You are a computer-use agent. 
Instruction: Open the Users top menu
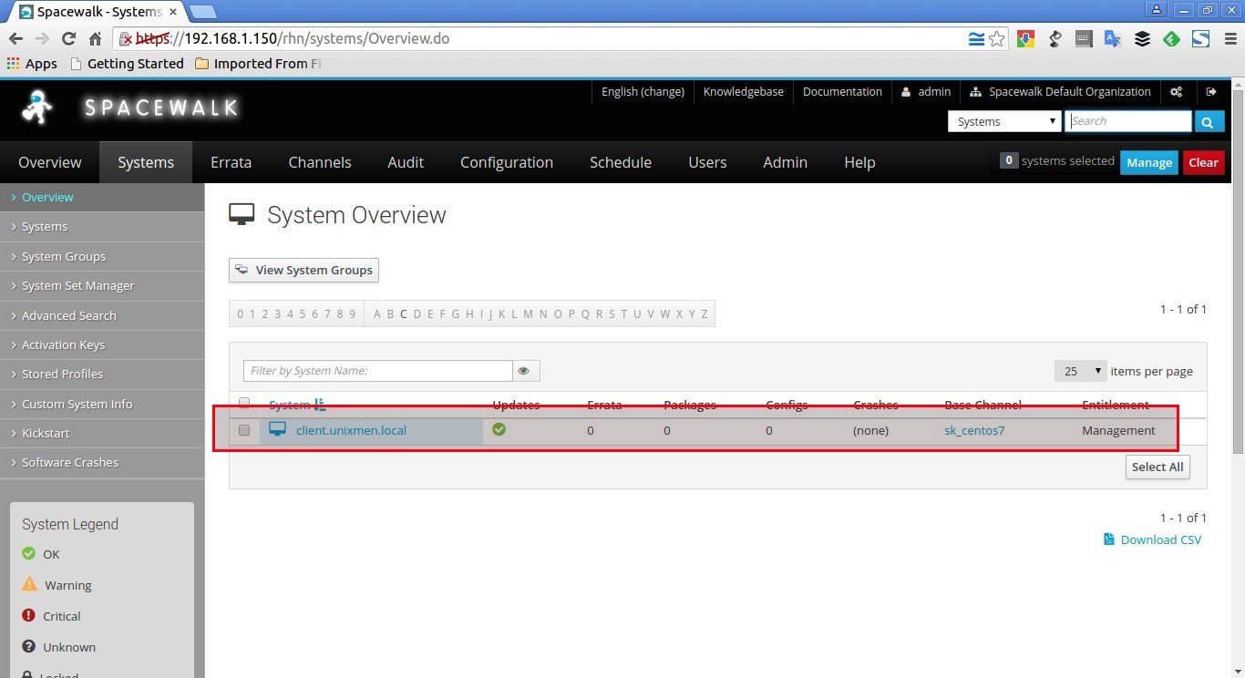(x=707, y=162)
